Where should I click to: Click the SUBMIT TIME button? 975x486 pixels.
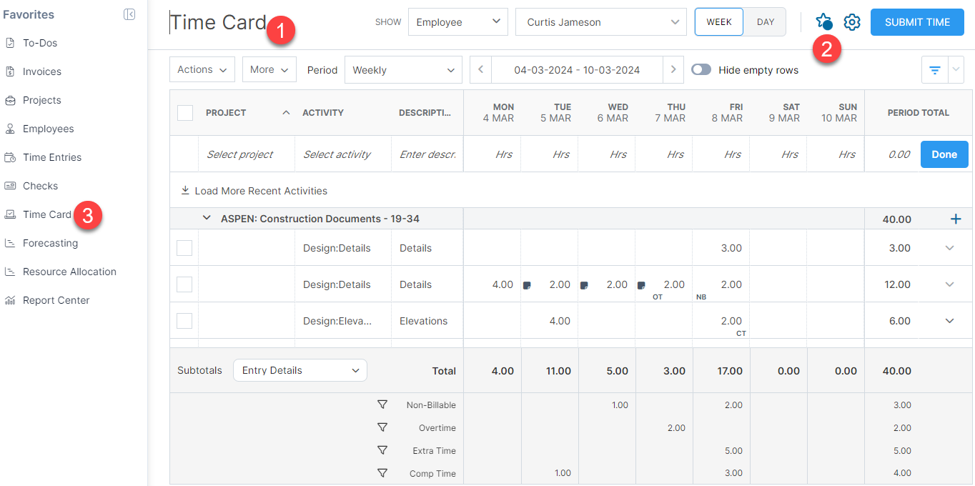pyautogui.click(x=916, y=21)
